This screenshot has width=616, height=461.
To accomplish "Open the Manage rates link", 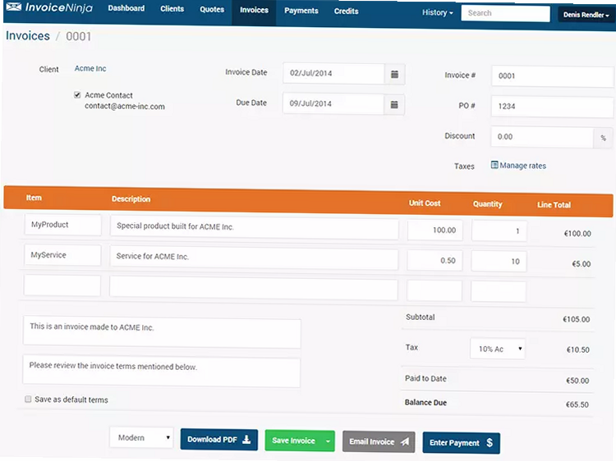I will [x=522, y=166].
